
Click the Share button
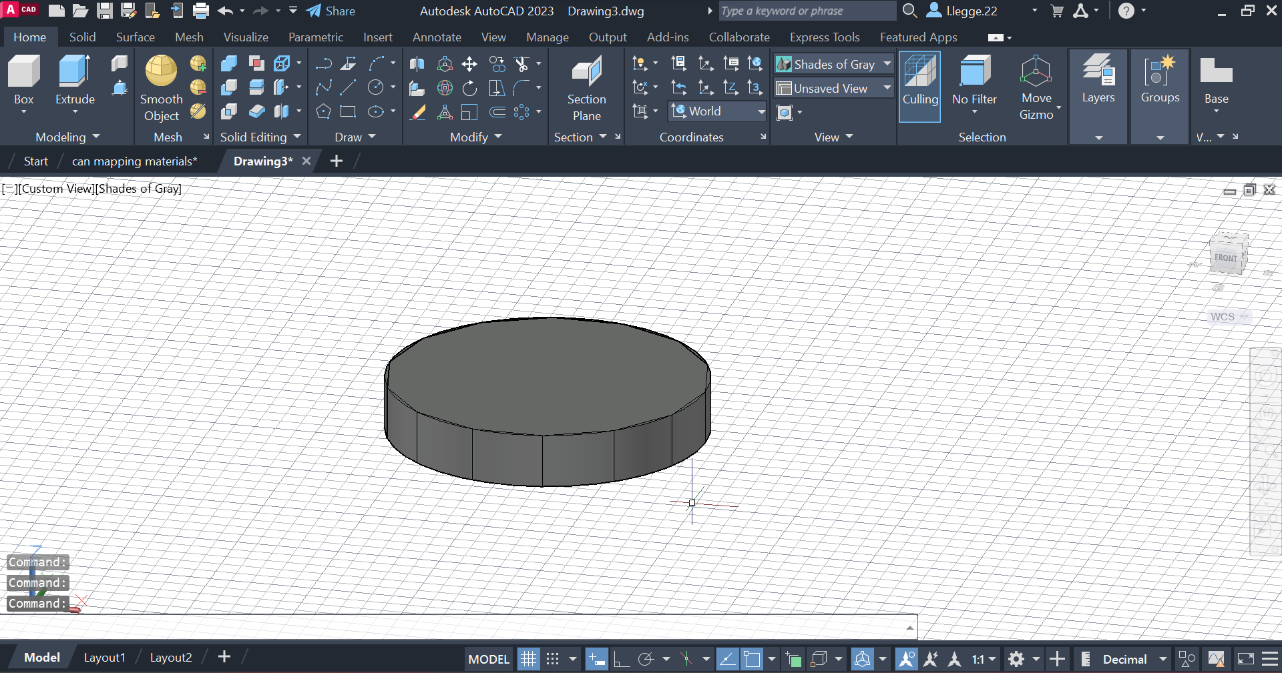pos(331,11)
